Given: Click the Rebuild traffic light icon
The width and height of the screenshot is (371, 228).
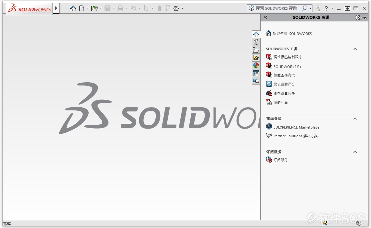Looking at the screenshot, I should pos(159,8).
